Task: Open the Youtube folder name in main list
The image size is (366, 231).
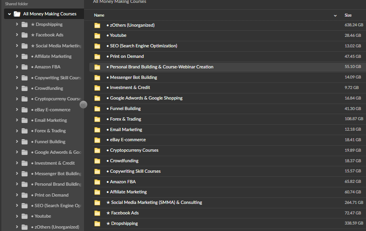Action: pyautogui.click(x=118, y=35)
